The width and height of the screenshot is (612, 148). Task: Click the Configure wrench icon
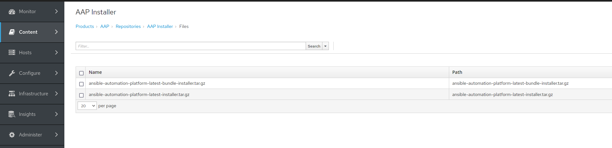pyautogui.click(x=12, y=73)
